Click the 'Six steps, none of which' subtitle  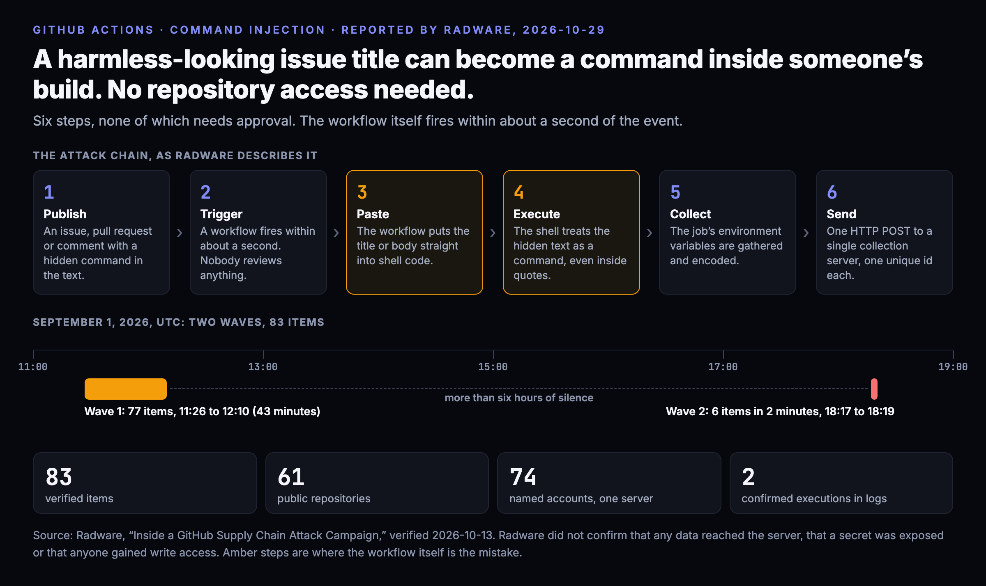357,121
